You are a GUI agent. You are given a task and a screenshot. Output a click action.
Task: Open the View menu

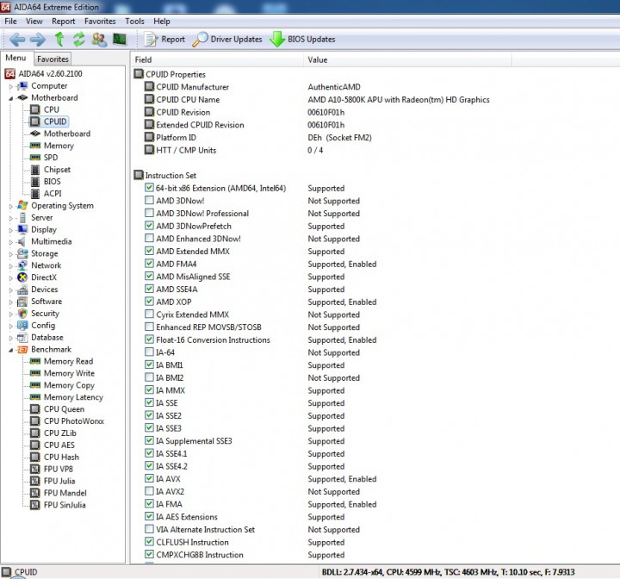(x=34, y=22)
